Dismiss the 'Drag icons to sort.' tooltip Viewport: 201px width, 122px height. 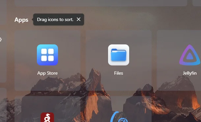[78, 19]
